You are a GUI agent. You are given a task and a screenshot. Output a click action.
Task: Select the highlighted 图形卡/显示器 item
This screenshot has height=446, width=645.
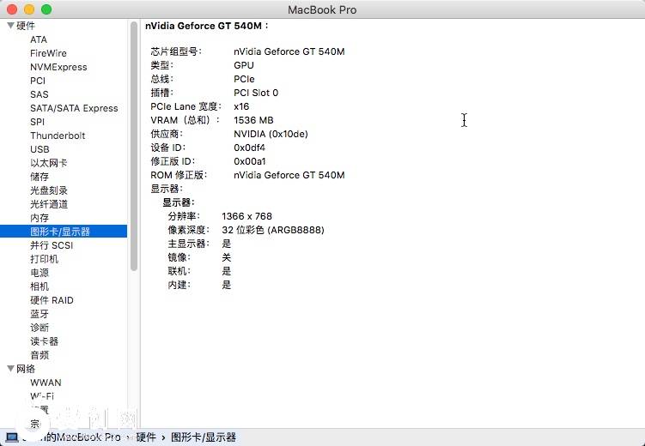60,232
